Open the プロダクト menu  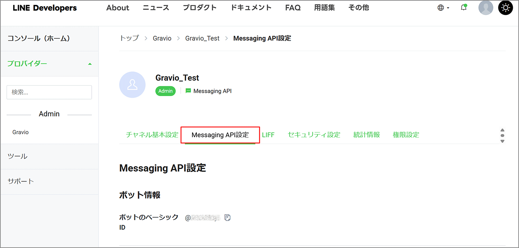coord(200,8)
